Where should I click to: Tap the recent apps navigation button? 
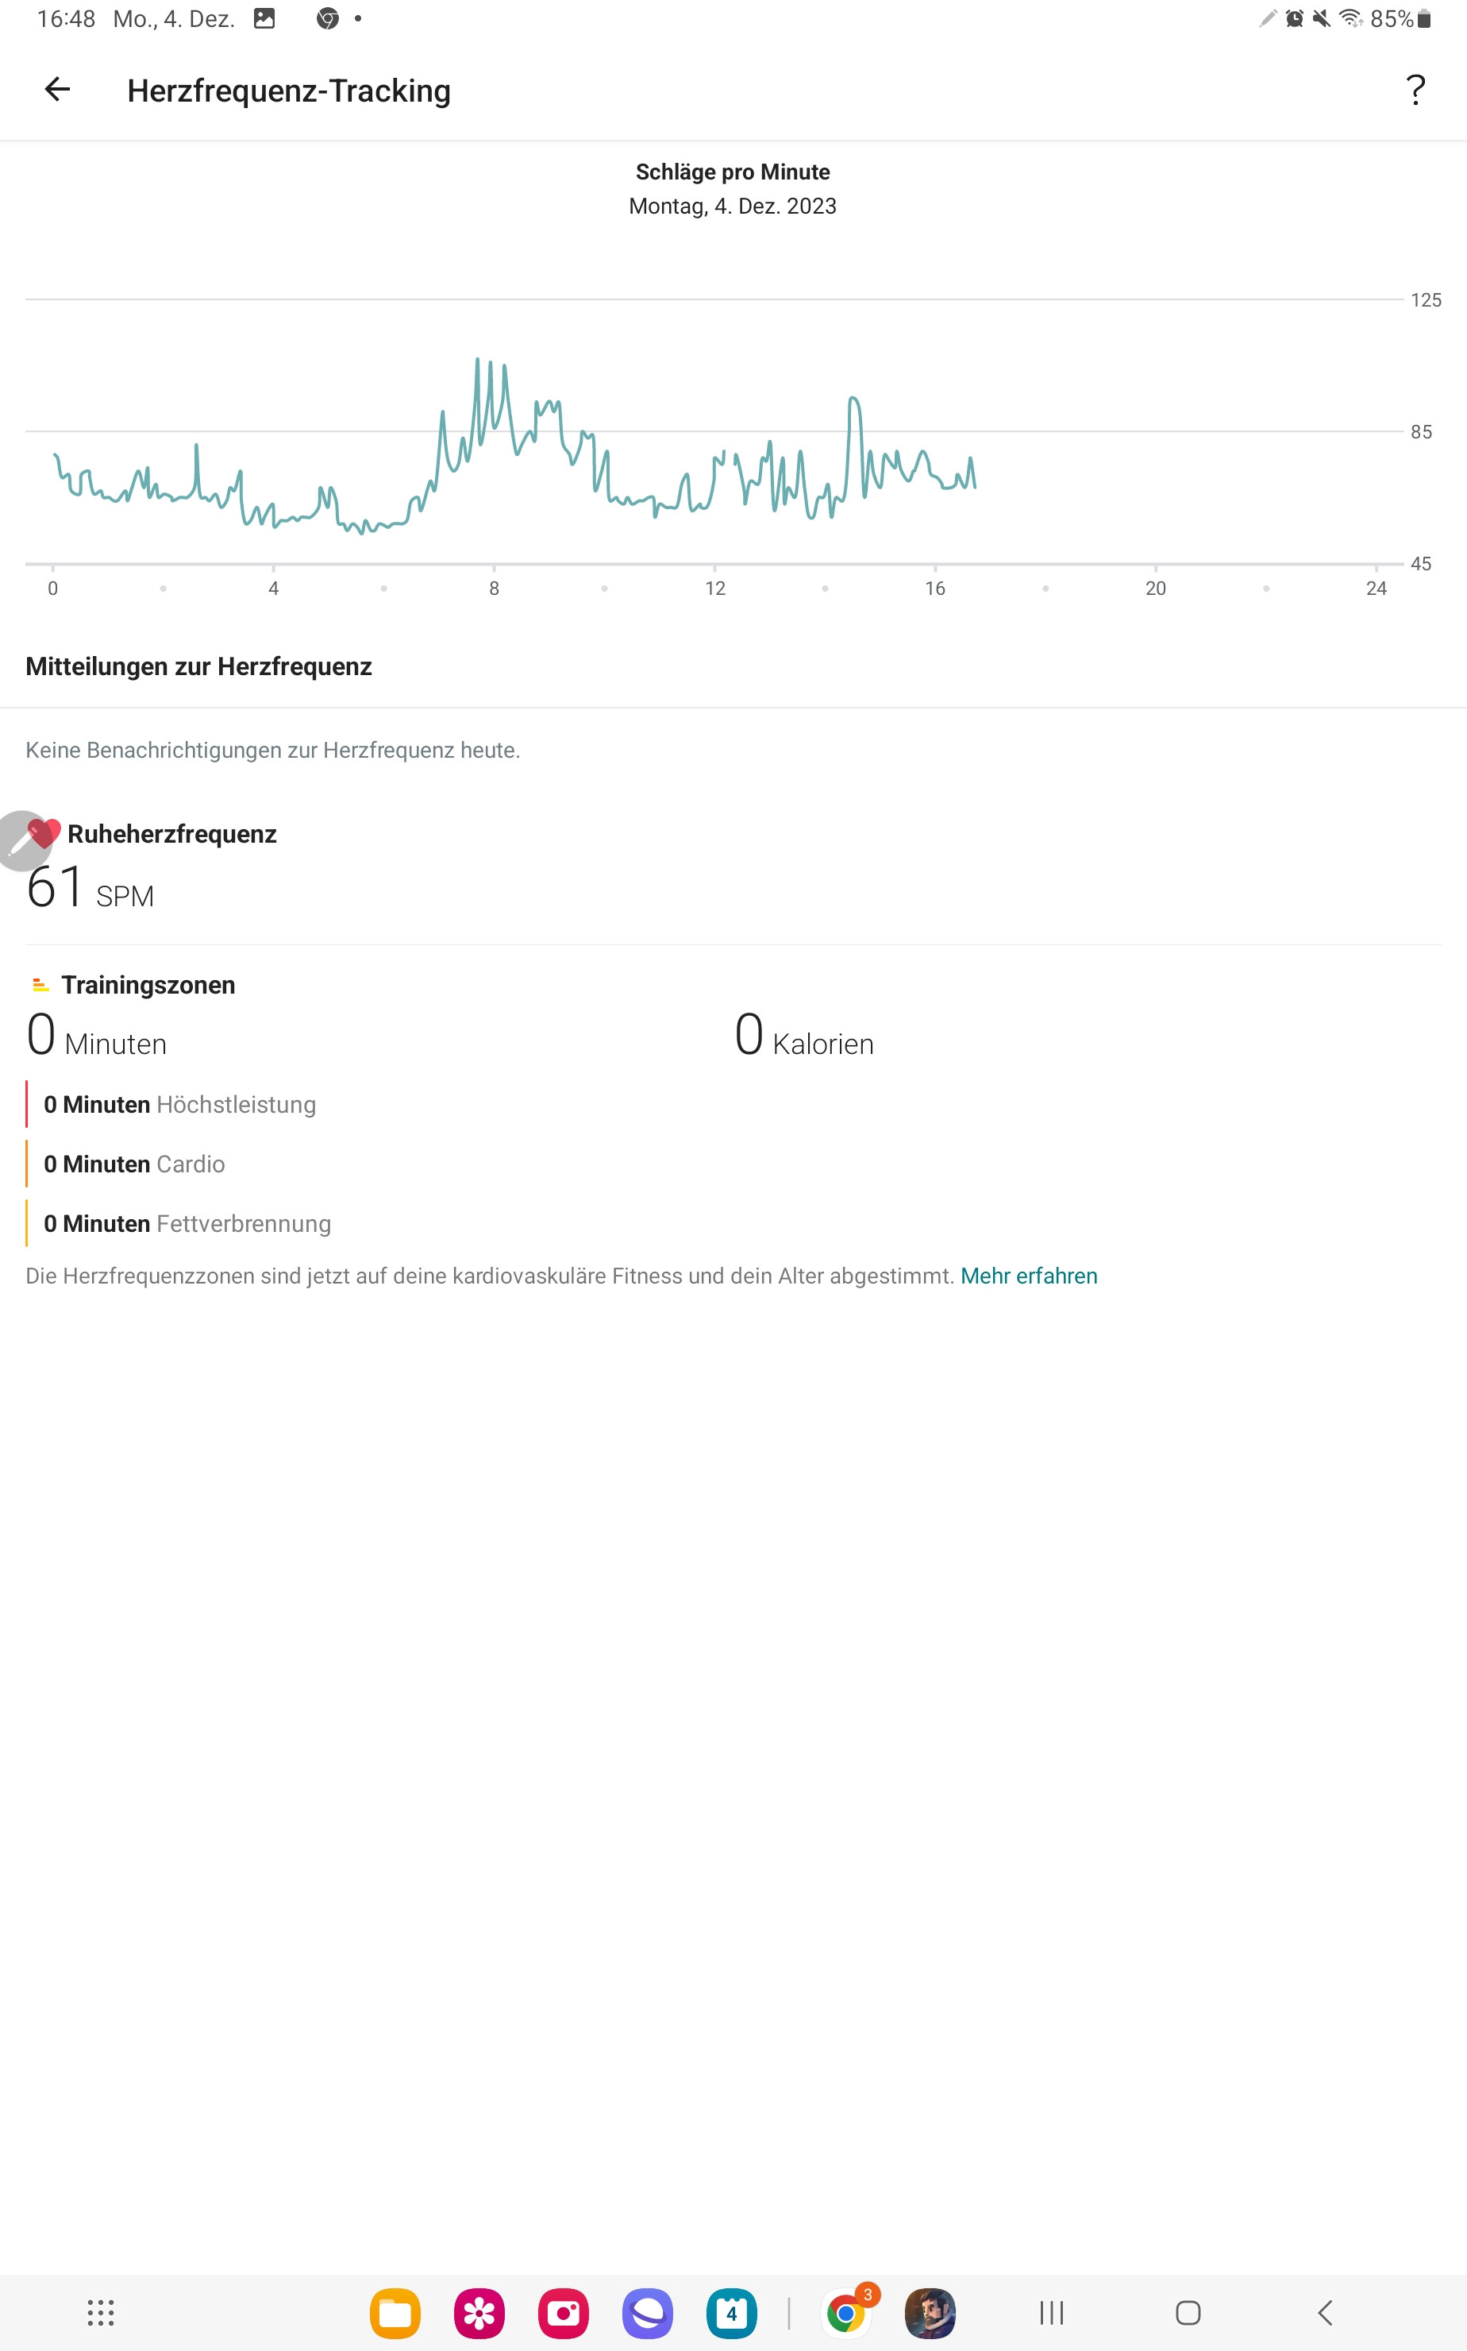[1052, 2313]
